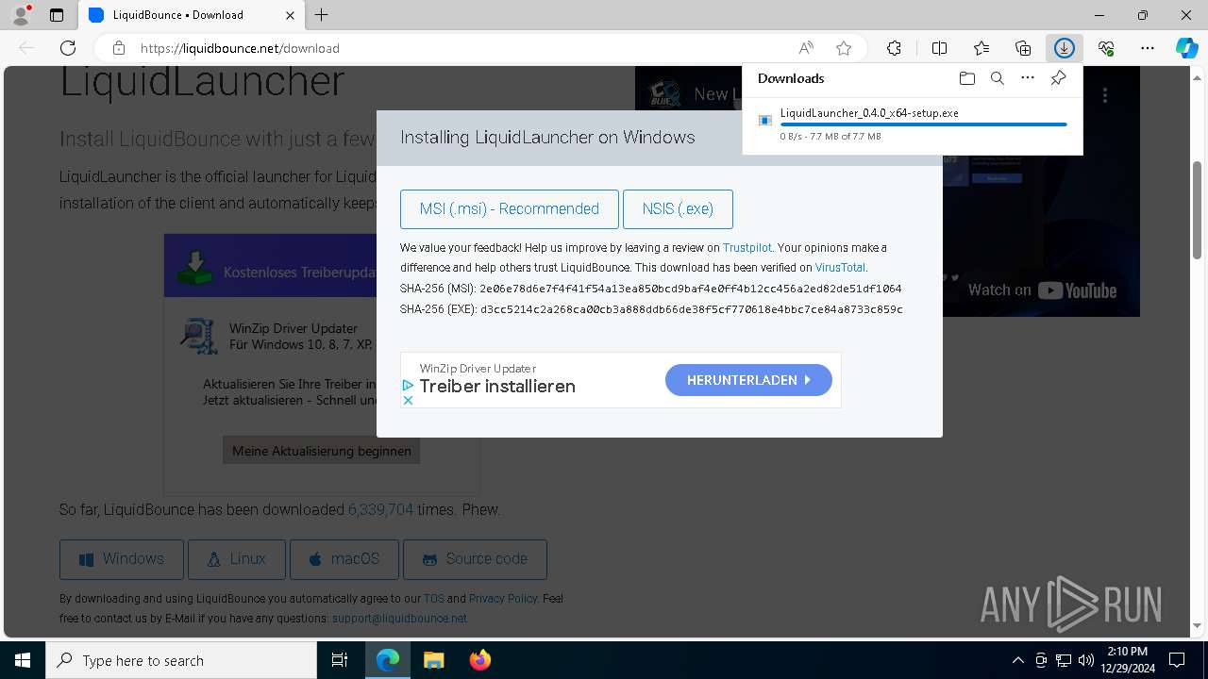The height and width of the screenshot is (679, 1208).
Task: Open more options in Downloads panel
Action: [1028, 78]
